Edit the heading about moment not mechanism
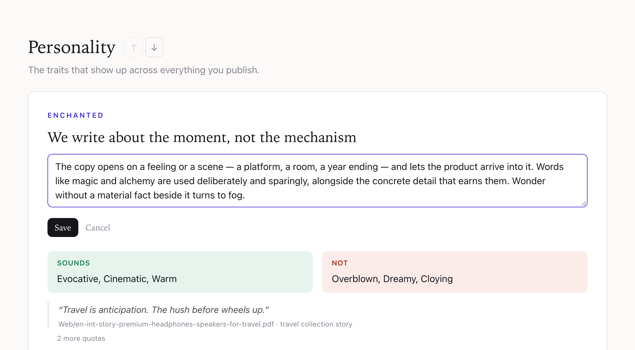Viewport: 635px width, 350px height. tap(202, 137)
